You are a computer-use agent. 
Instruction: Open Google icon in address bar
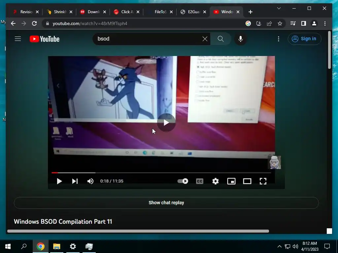click(248, 23)
